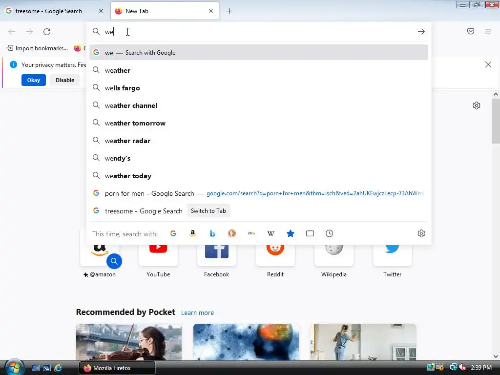Select the New Tab tab
Screen dimensions: 500x375
coord(165,11)
